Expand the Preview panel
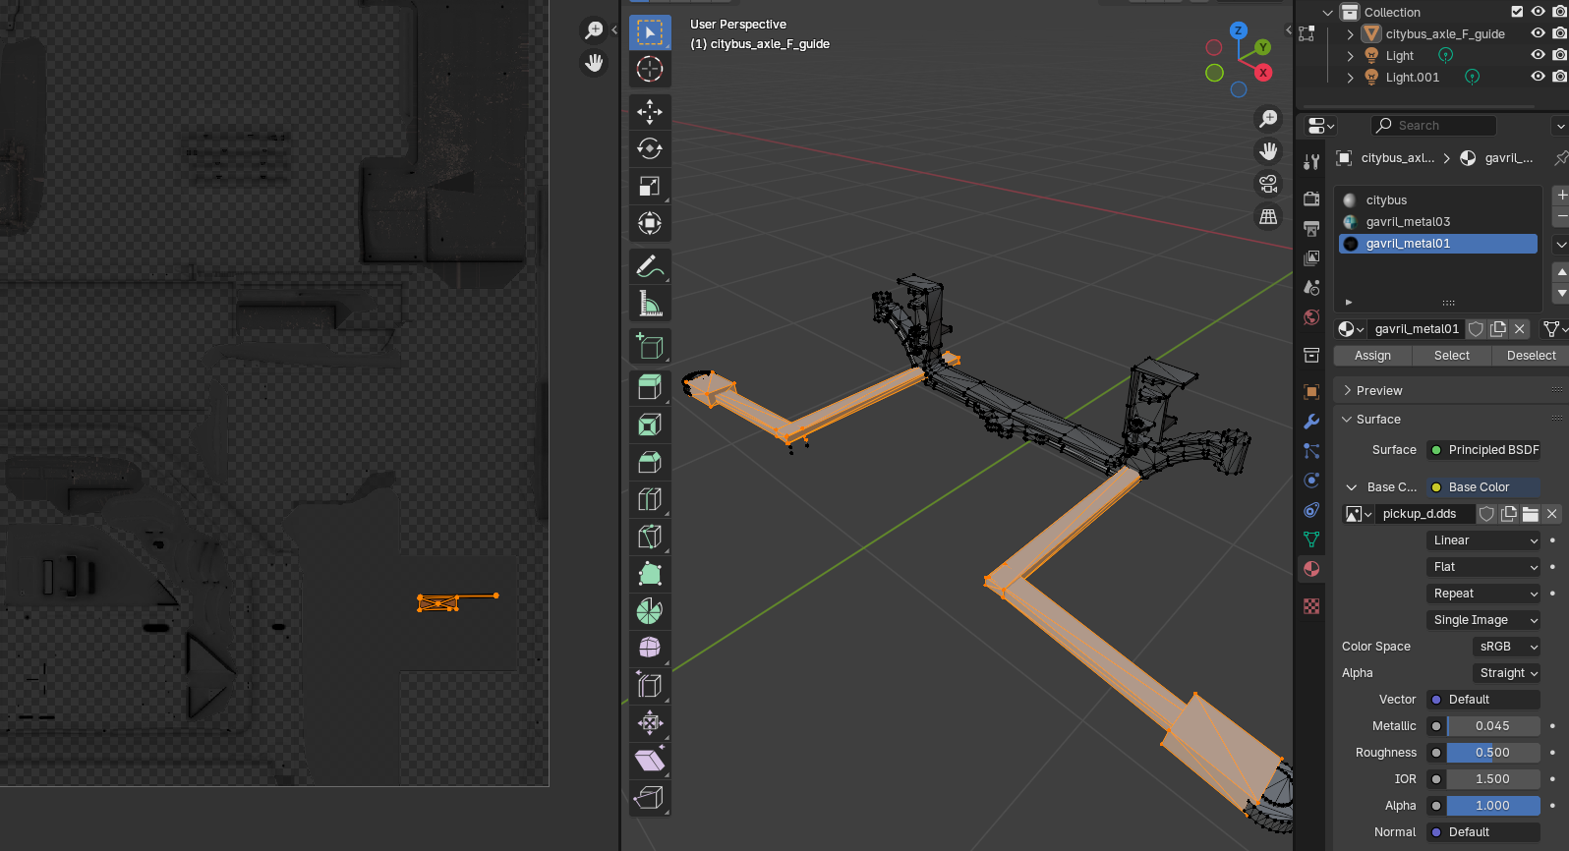The height and width of the screenshot is (851, 1569). 1378,391
